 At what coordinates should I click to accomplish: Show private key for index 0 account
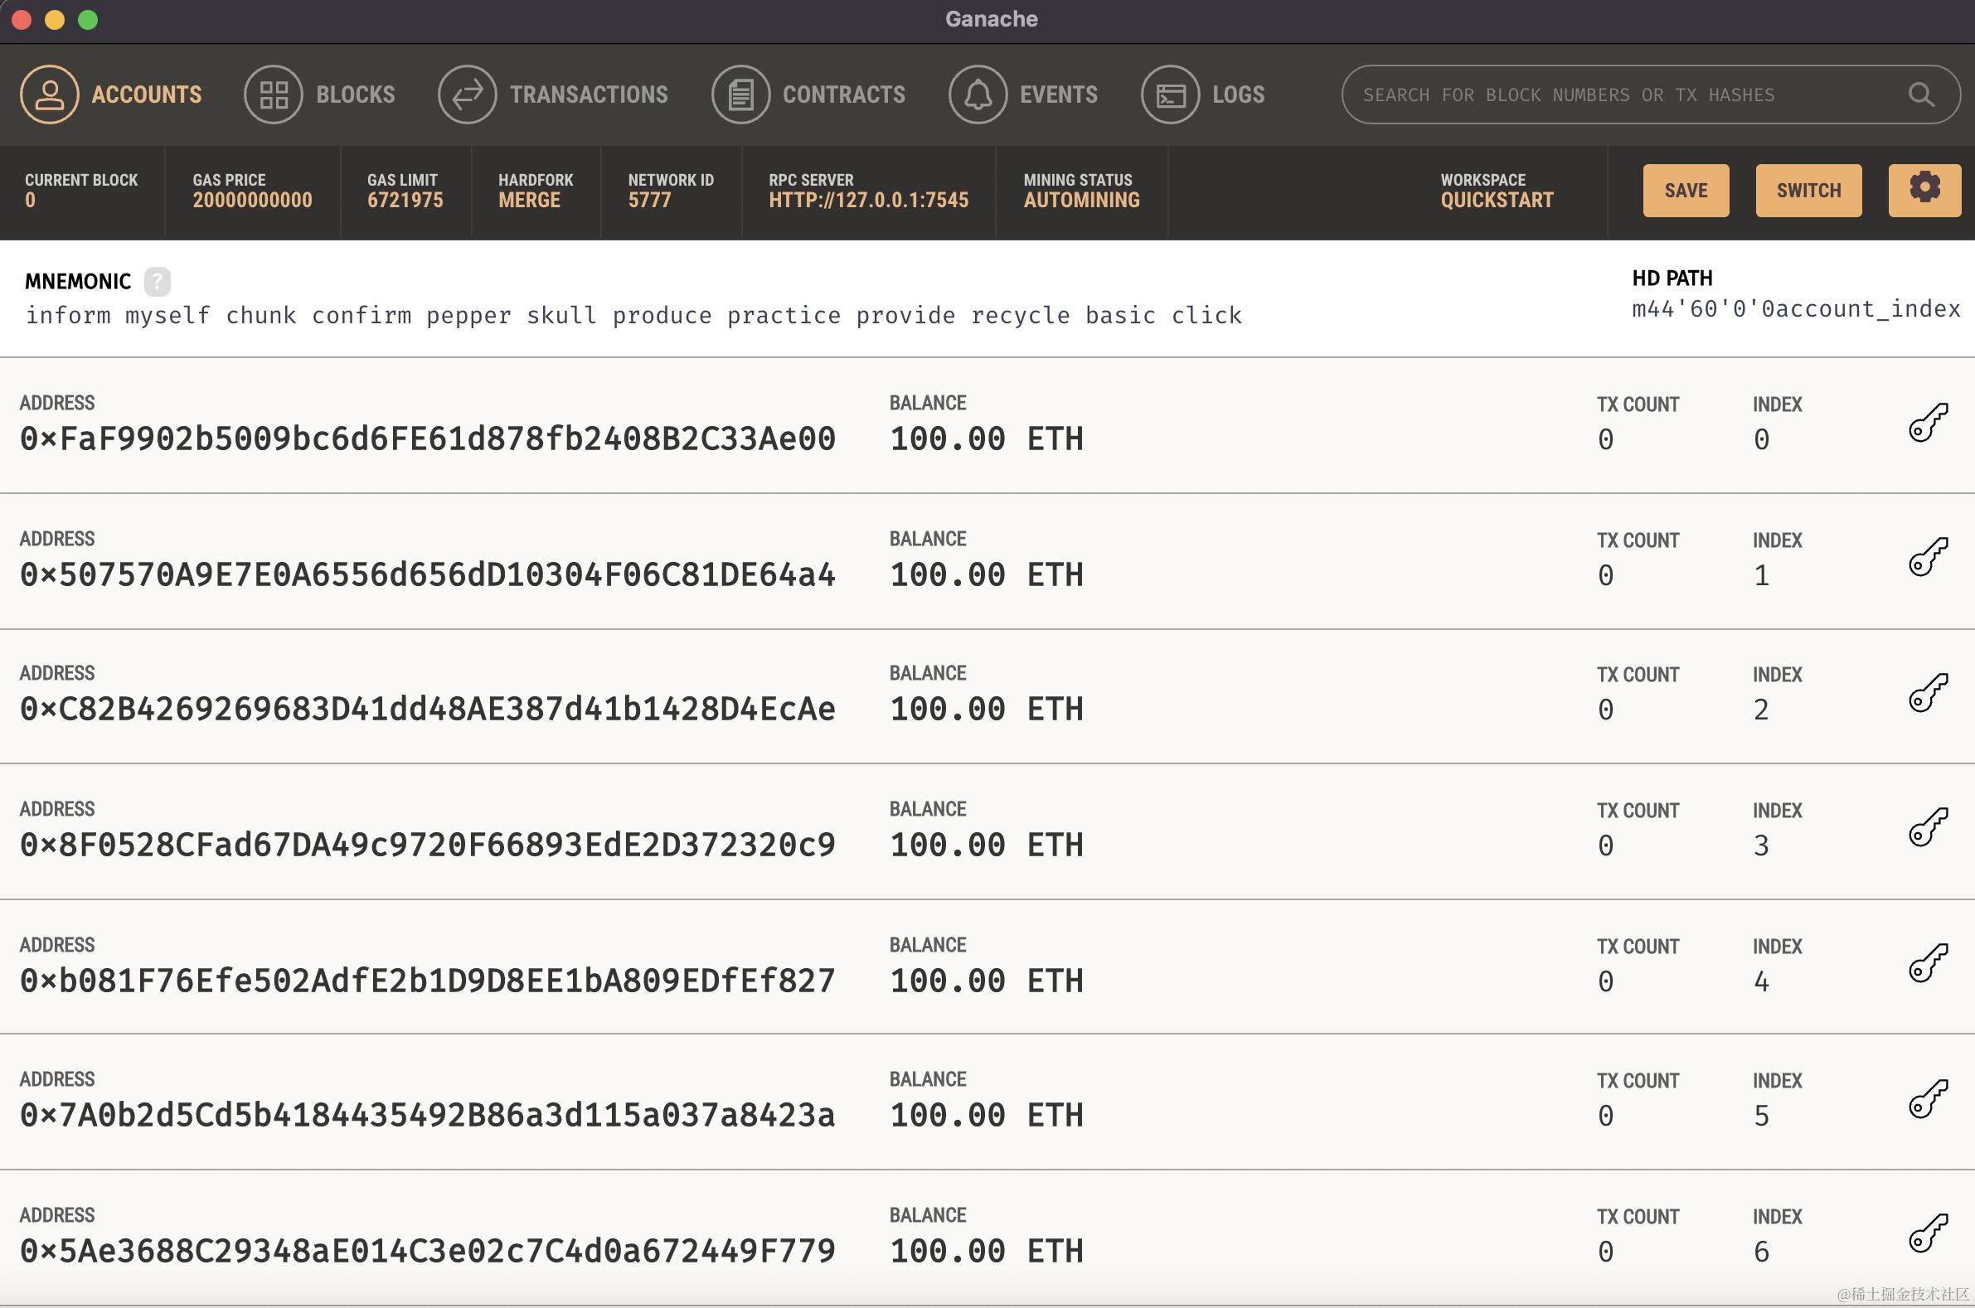(1928, 422)
